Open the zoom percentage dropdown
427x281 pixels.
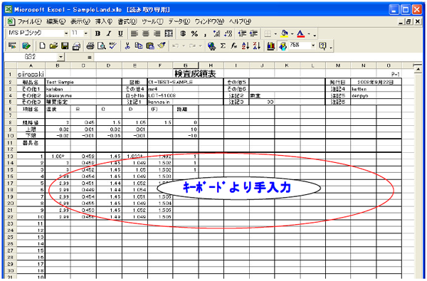point(313,46)
